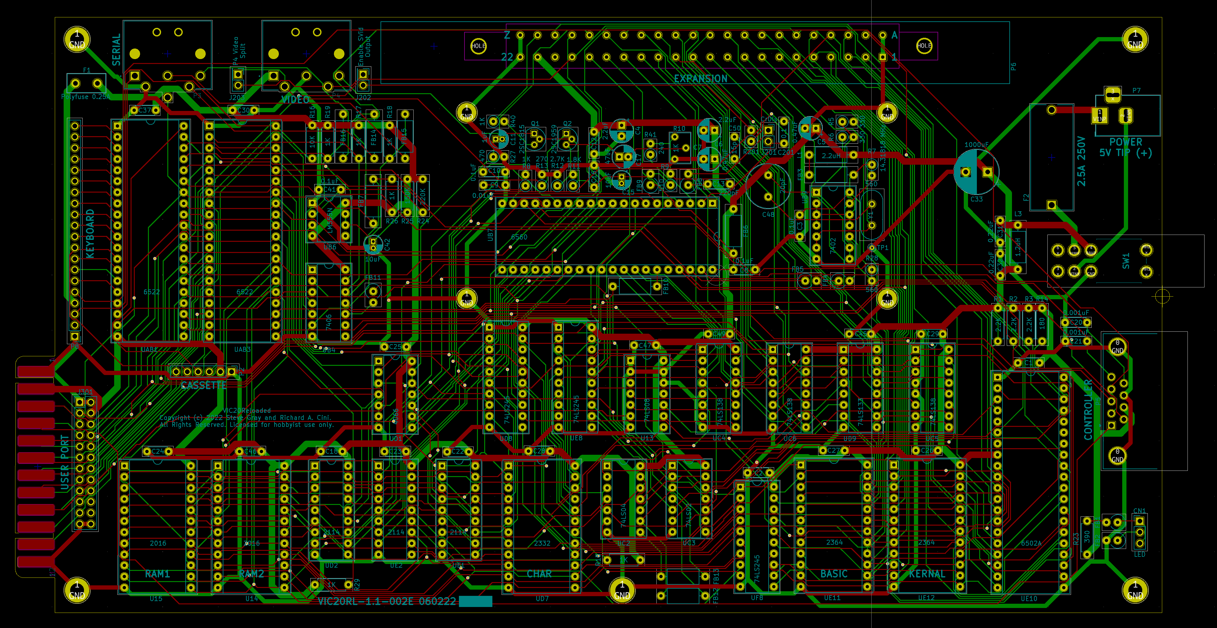1217x628 pixels.
Task: Select the CASSETTE header label
Action: [204, 386]
